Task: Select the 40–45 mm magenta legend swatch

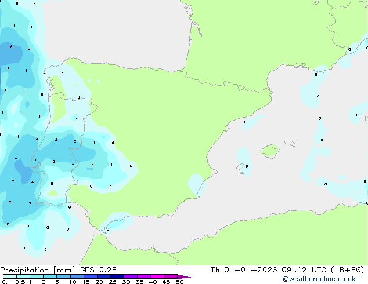Action: (x=157, y=276)
